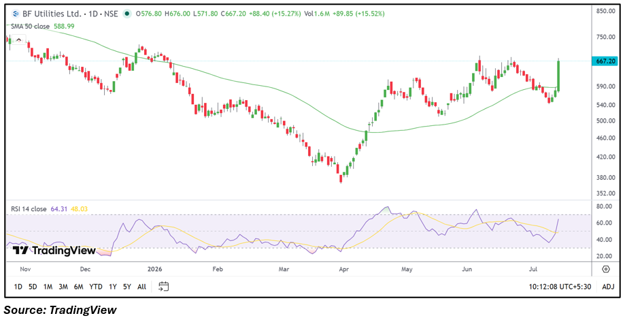Click the +89.85 (+15.52%) volume change value
The width and height of the screenshot is (625, 318).
(358, 14)
